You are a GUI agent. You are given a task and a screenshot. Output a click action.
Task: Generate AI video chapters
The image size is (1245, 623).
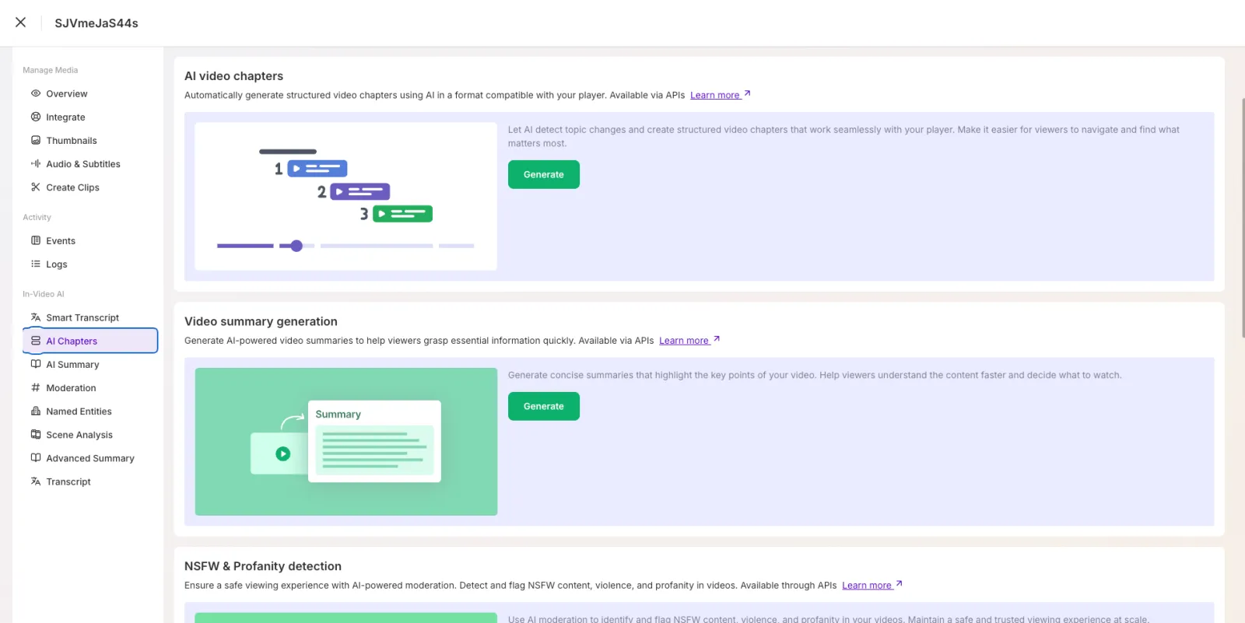coord(543,174)
